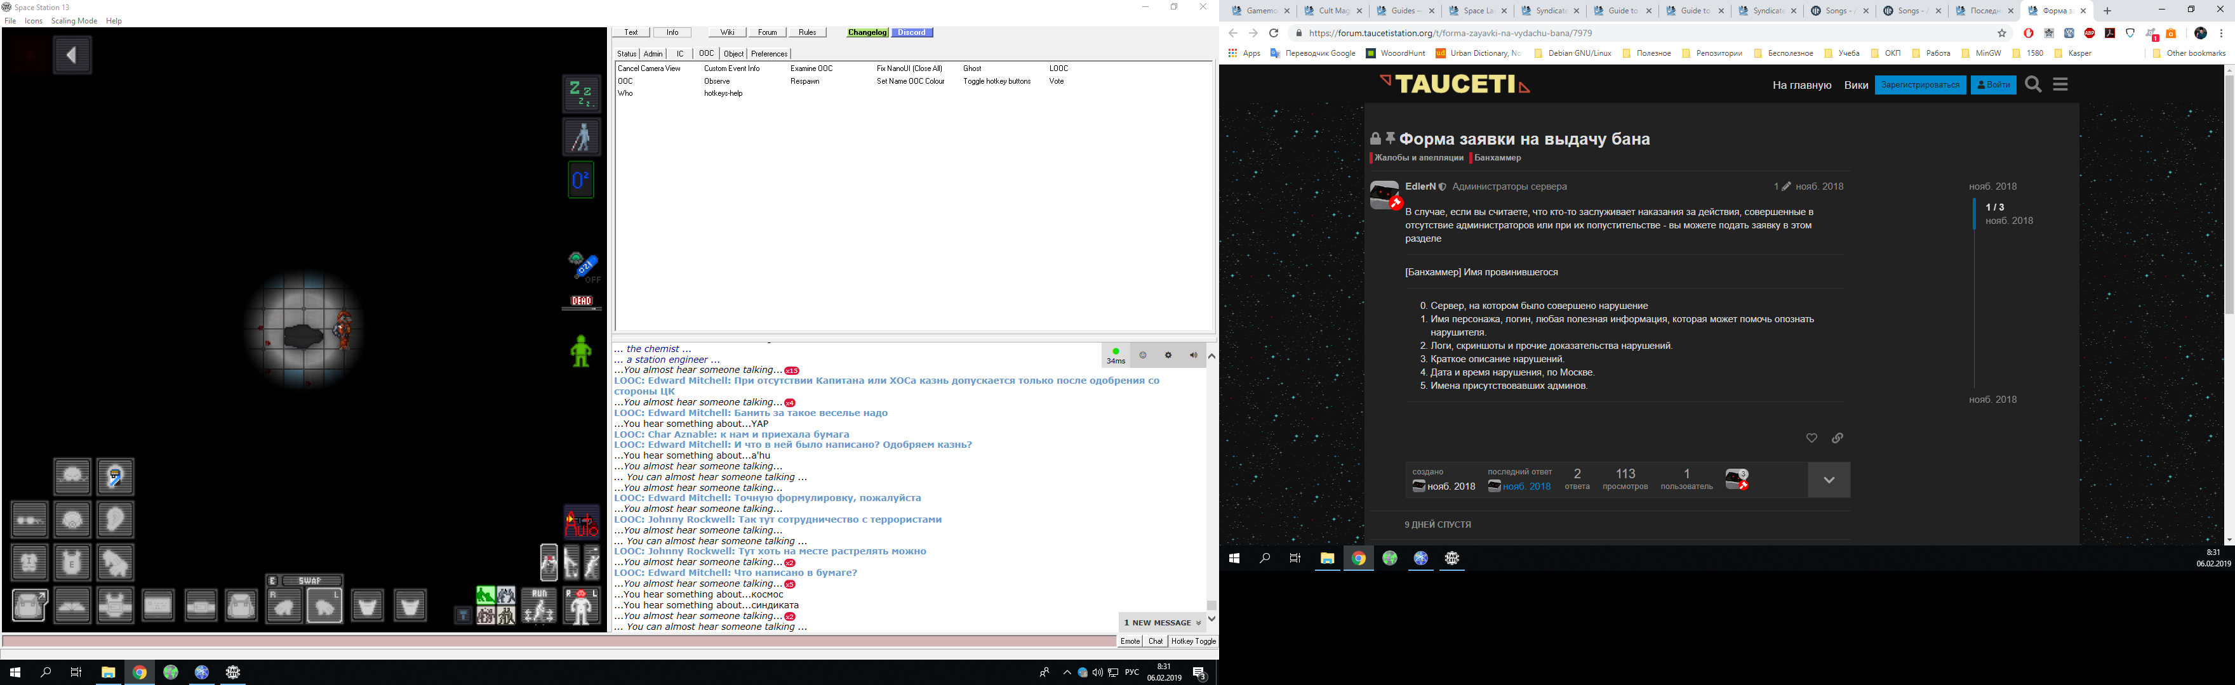Toggle the internals oxygen tank OFF icon
This screenshot has width=2235, height=685.
pos(584,267)
